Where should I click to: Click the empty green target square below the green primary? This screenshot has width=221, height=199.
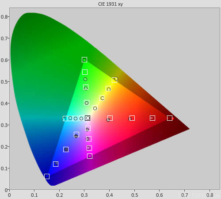[85, 72]
